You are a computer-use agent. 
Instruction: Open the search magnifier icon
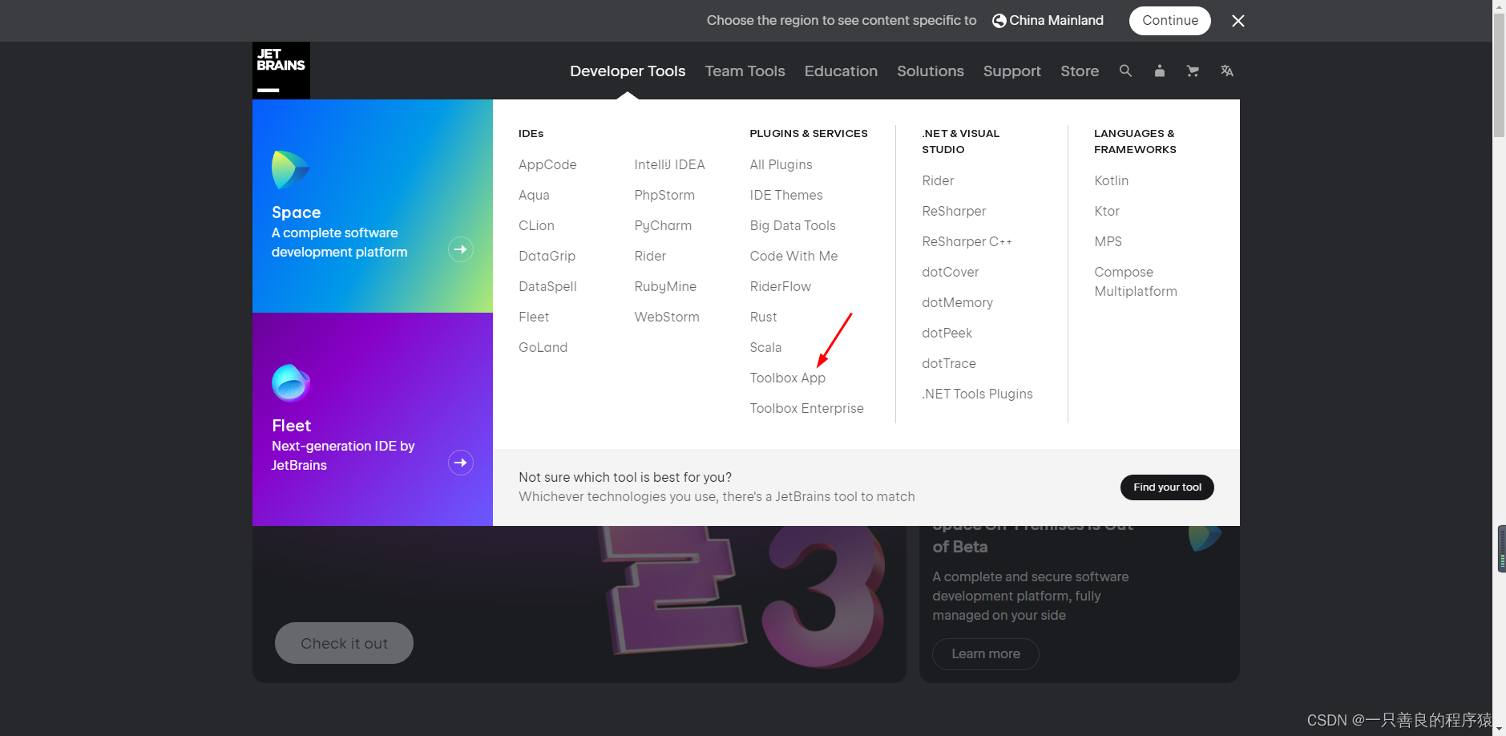pyautogui.click(x=1125, y=71)
